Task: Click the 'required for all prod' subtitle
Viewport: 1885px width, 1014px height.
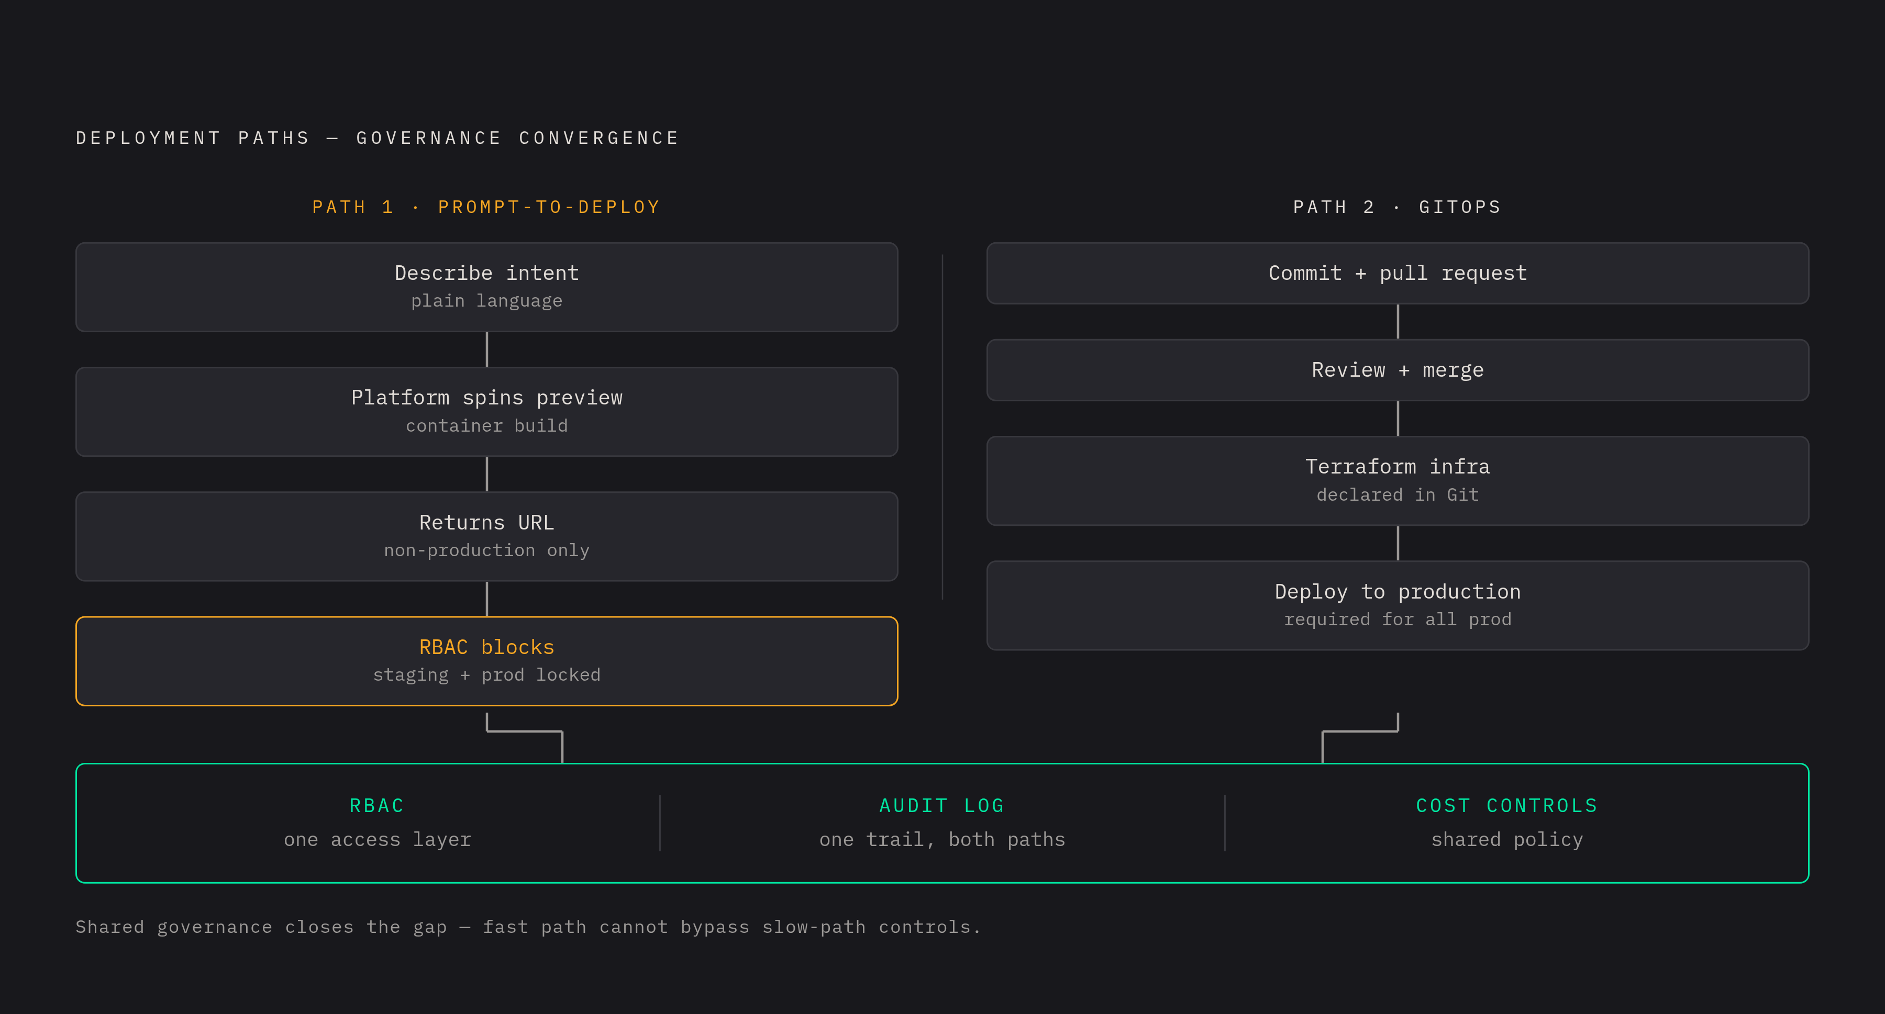Action: 1398,620
